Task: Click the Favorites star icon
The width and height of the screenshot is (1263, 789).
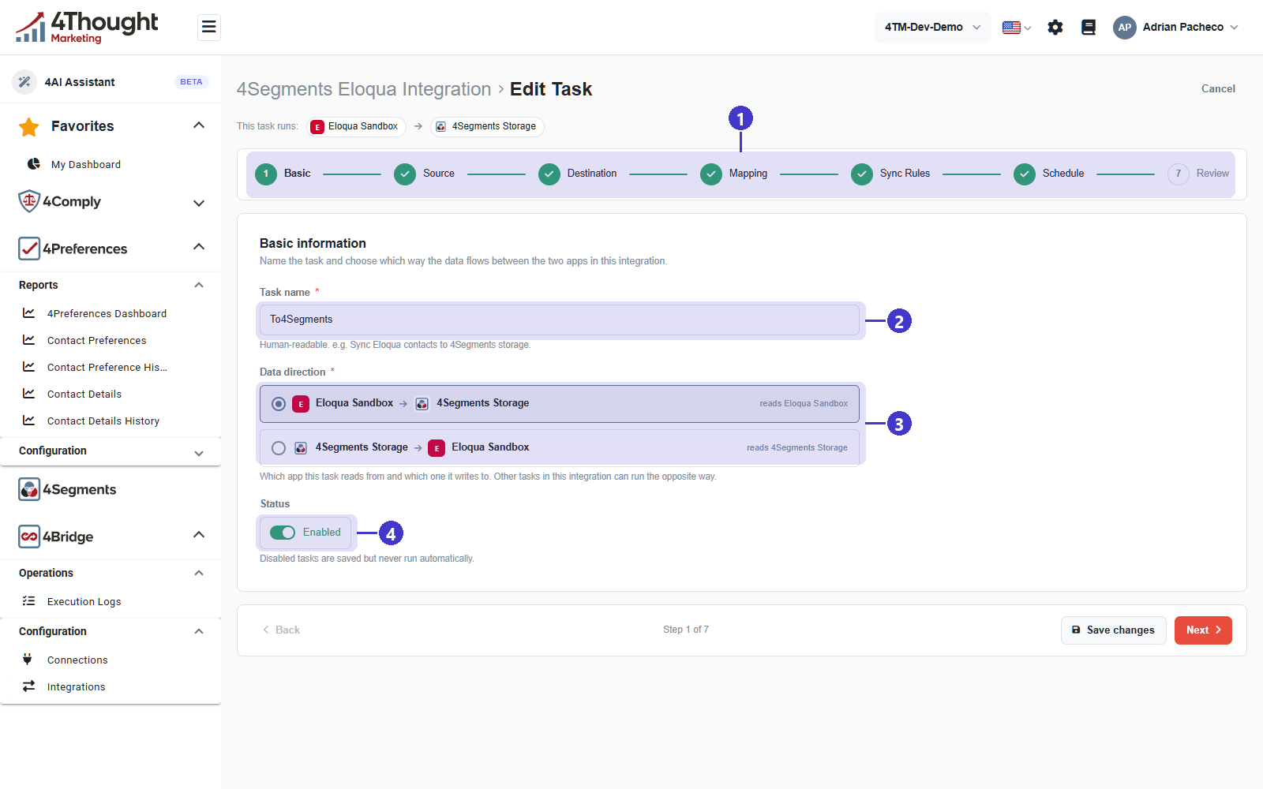Action: (29, 126)
